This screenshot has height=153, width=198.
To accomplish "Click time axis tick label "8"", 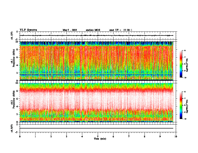I will click(x=144, y=136).
